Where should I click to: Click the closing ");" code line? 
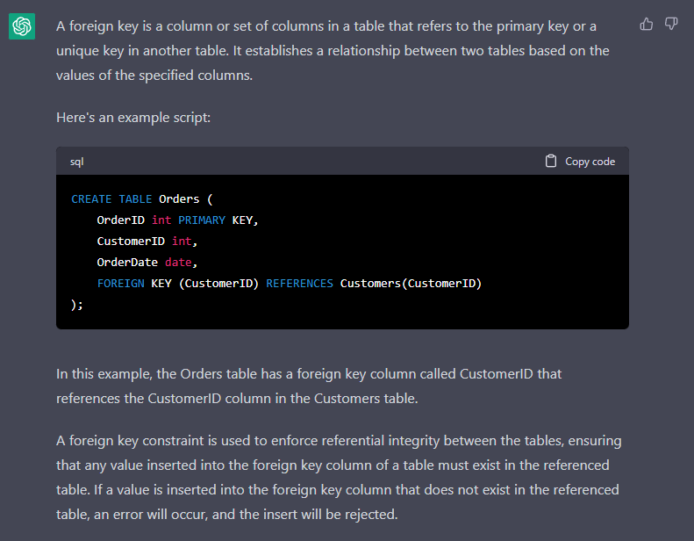(77, 305)
